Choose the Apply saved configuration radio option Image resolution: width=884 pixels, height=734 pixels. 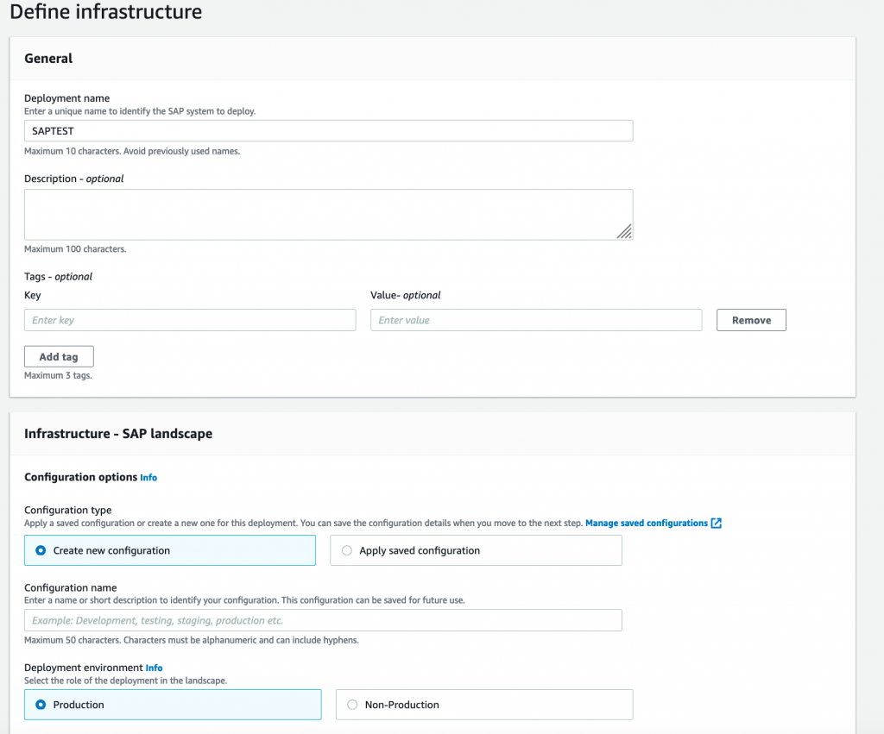(347, 550)
